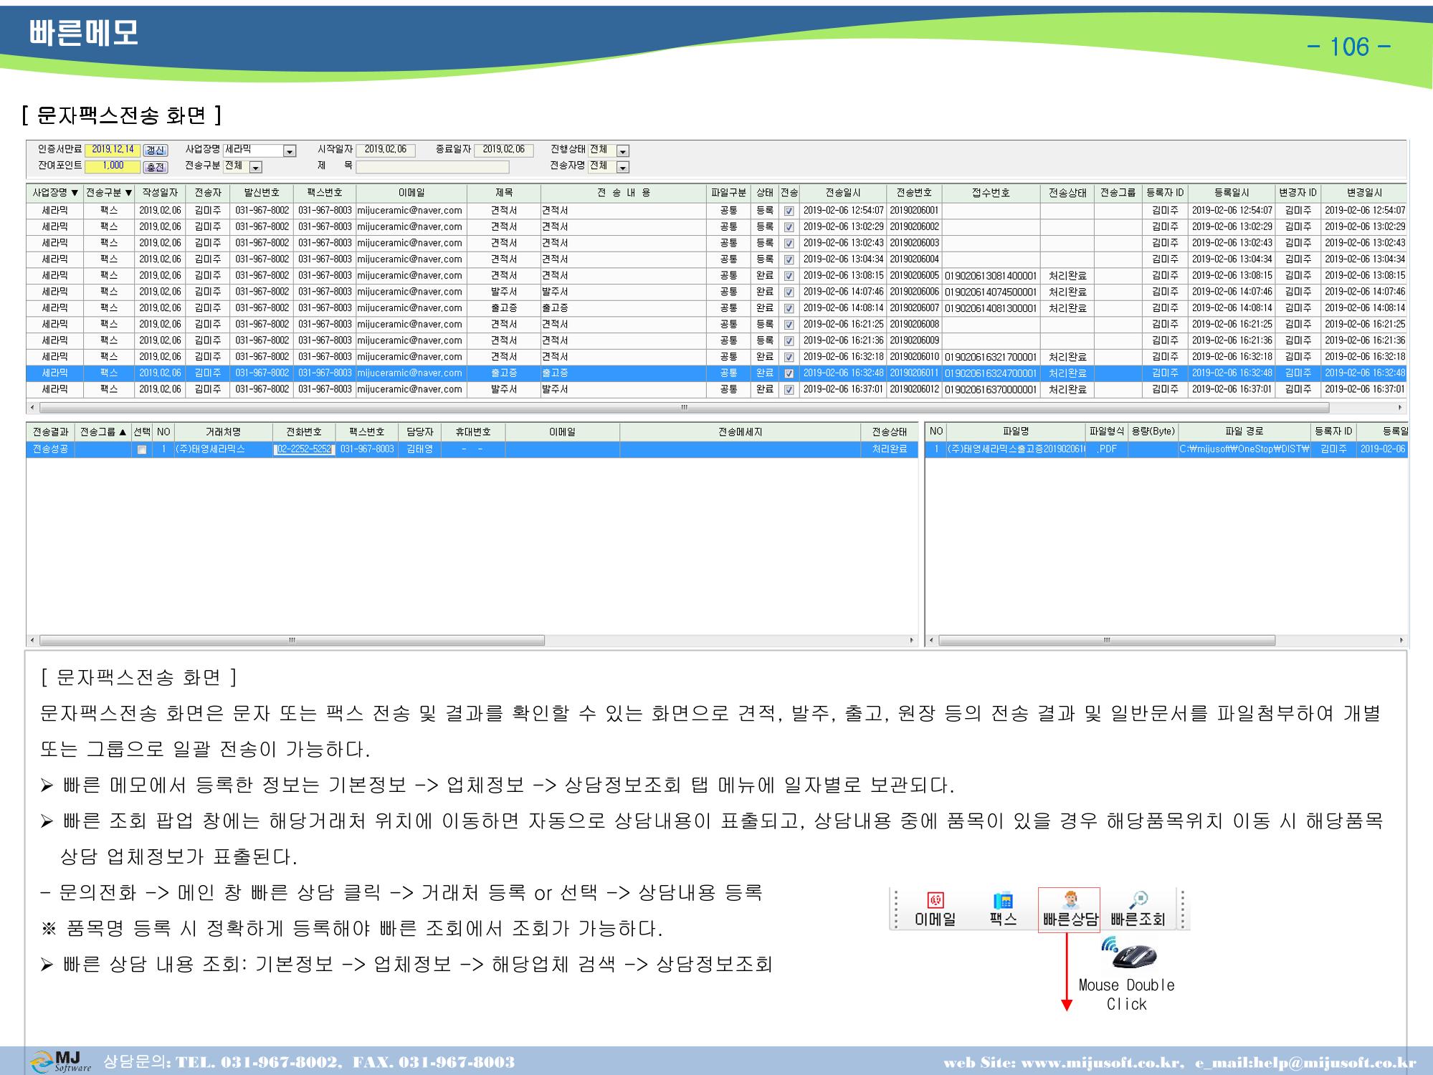Sort by 전송그룹 header in lower grid
The image size is (1433, 1075).
pos(103,431)
